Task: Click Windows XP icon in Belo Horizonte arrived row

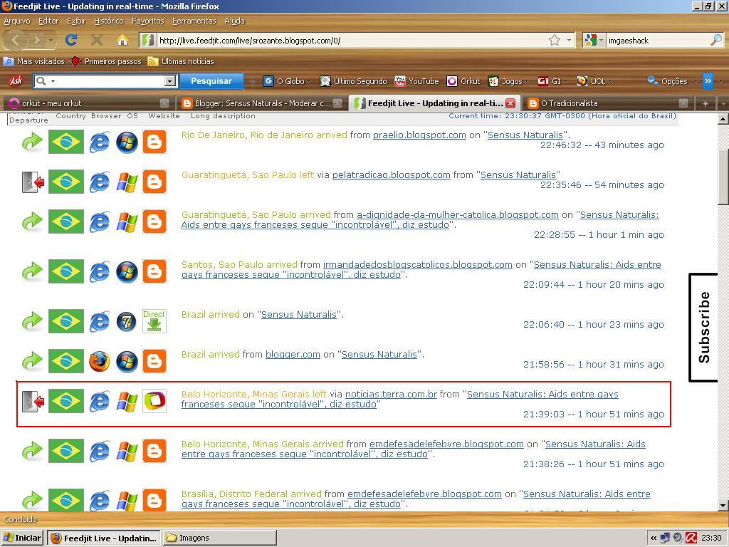Action: click(127, 451)
